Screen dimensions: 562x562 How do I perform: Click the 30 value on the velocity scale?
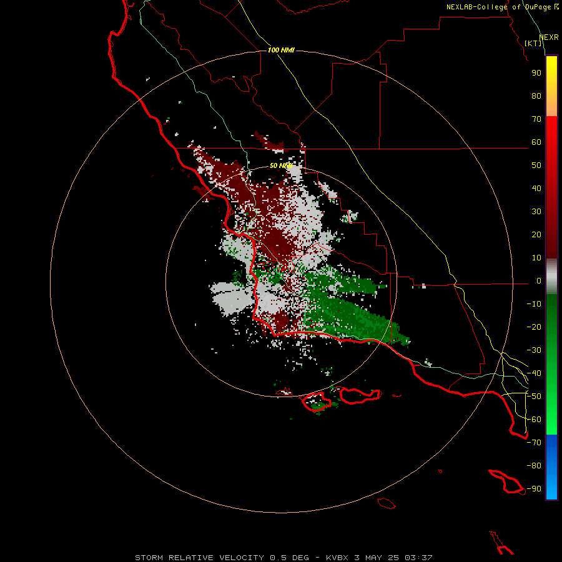point(536,212)
